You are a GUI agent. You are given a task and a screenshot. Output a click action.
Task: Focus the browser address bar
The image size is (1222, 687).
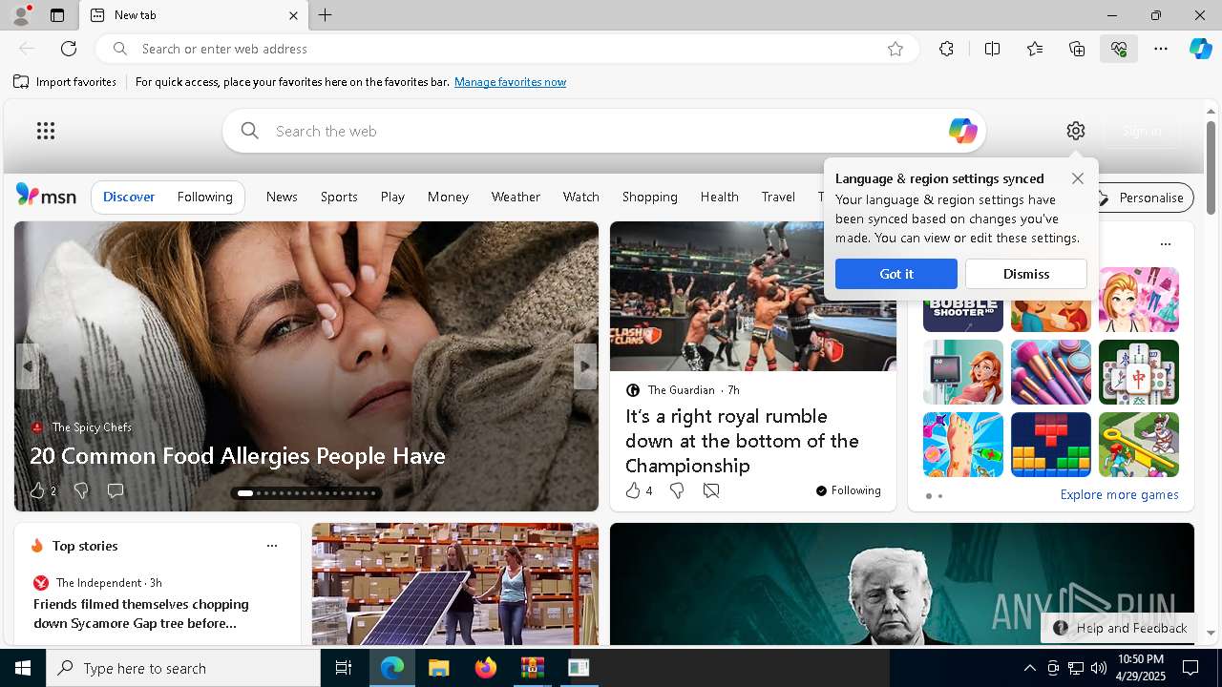(x=508, y=49)
